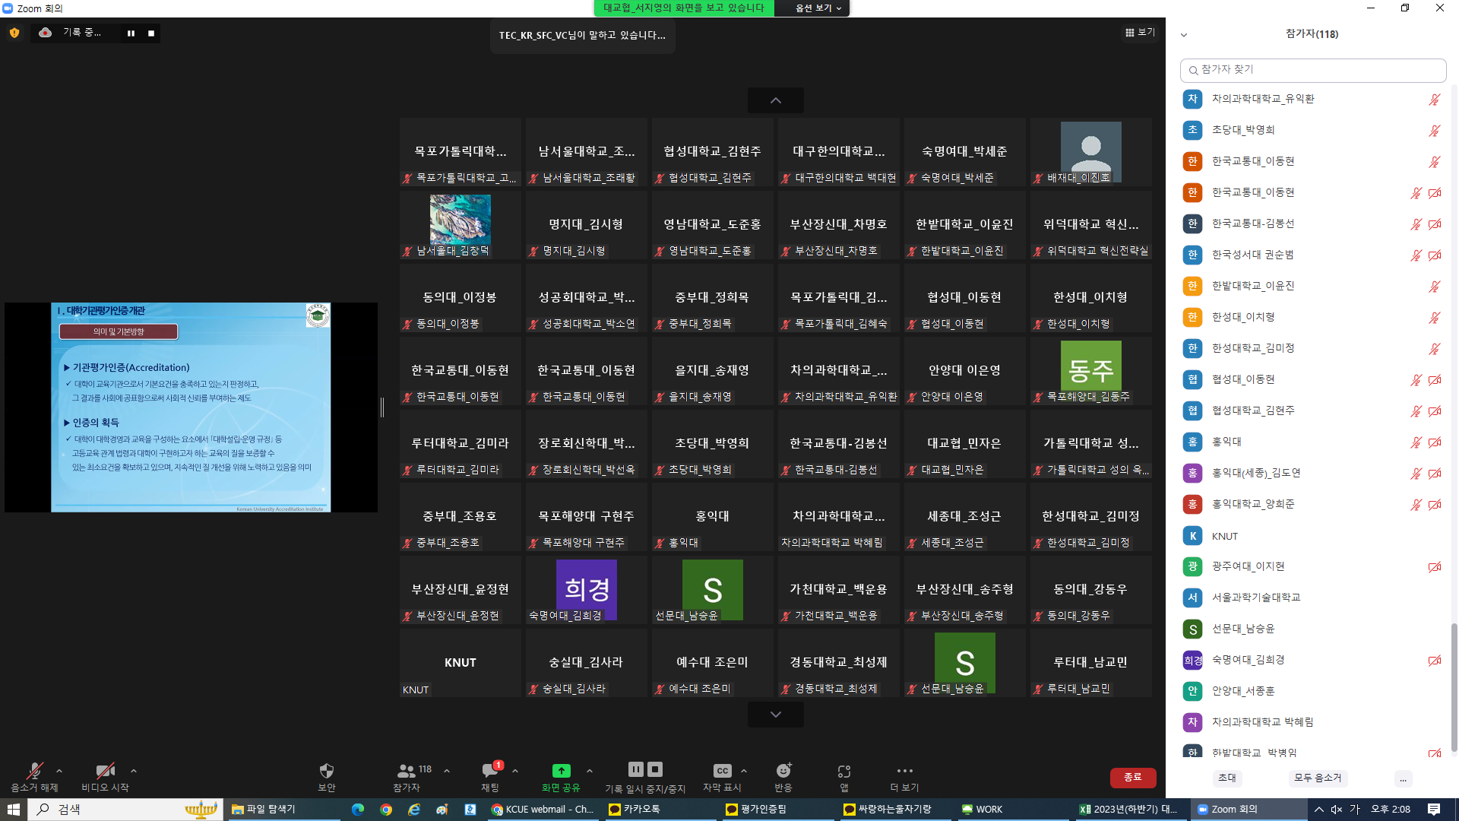The height and width of the screenshot is (821, 1459).
Task: Click the green Share Screen icon
Action: (561, 771)
